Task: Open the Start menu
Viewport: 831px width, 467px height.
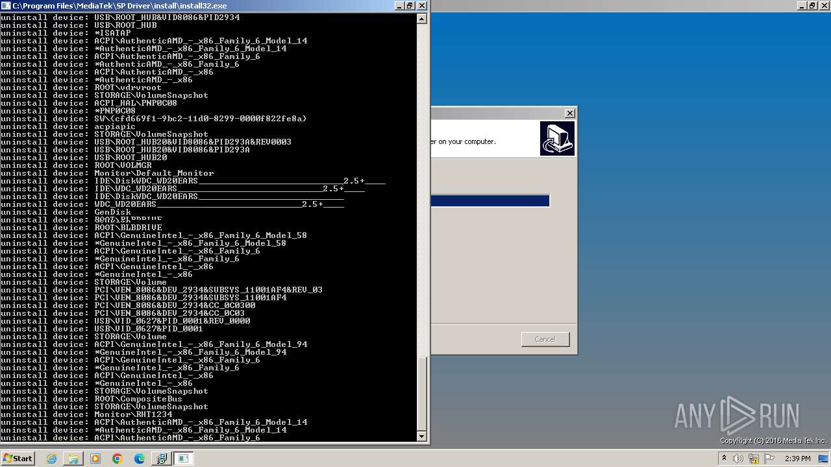Action: coord(18,459)
